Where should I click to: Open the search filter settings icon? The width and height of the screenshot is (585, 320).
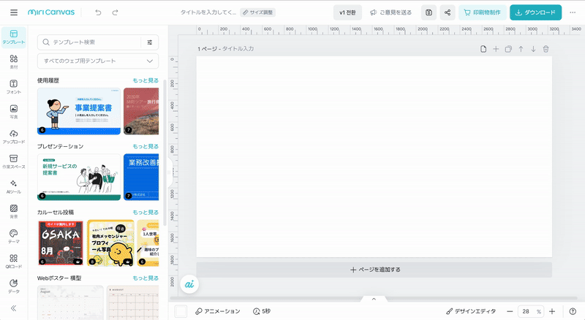pos(150,42)
